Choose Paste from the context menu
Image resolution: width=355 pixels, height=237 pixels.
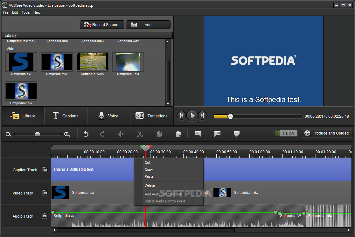[x=169, y=176]
